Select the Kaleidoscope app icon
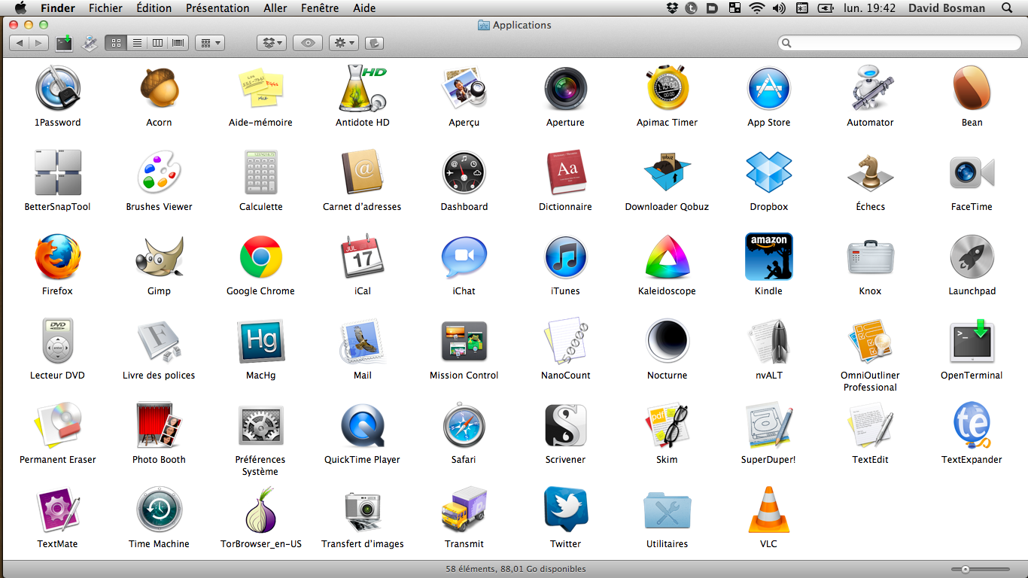The height and width of the screenshot is (578, 1028). (x=667, y=257)
